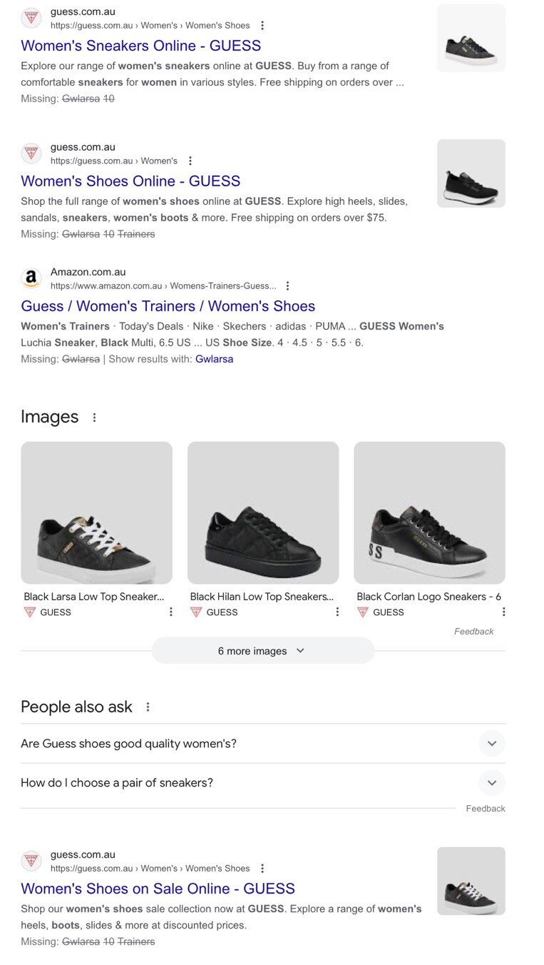
Task: Click 'Gwlarsa' show results with link
Action: 214,359
